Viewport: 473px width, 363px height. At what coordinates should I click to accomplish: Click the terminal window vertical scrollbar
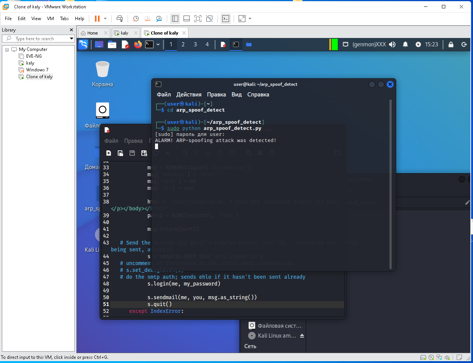pyautogui.click(x=391, y=185)
